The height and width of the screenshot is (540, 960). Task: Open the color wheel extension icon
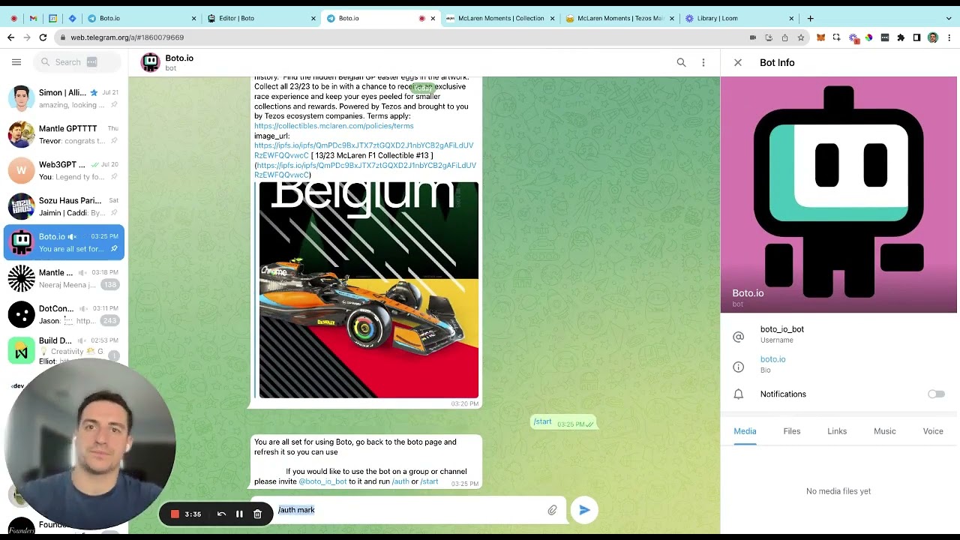868,37
